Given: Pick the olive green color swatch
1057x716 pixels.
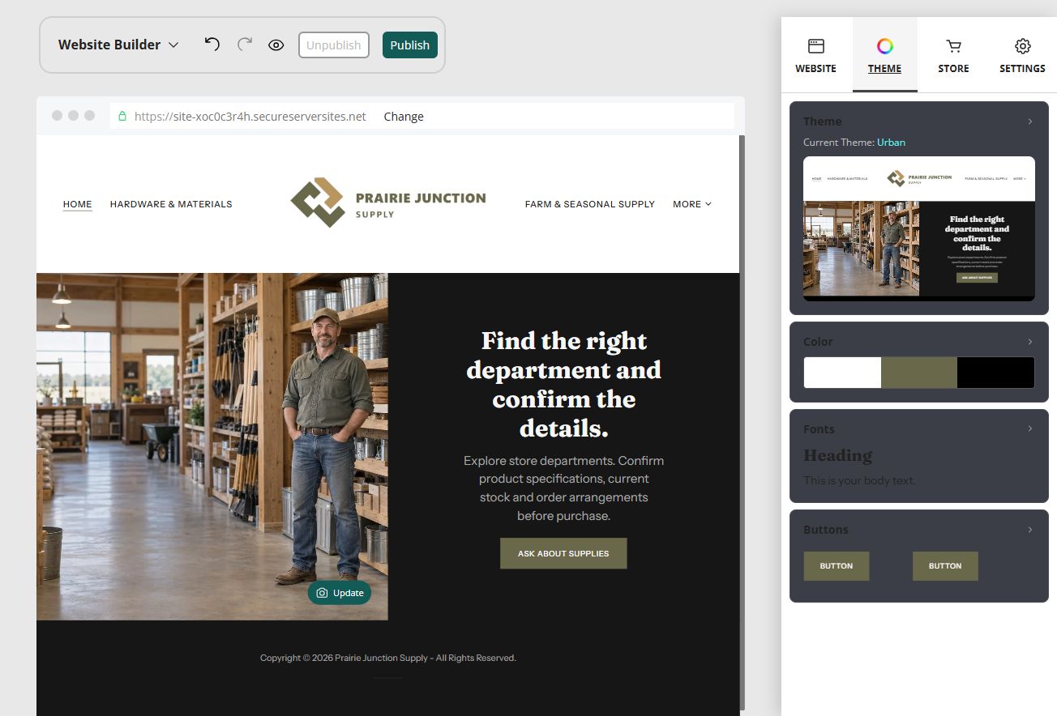Looking at the screenshot, I should tap(919, 373).
